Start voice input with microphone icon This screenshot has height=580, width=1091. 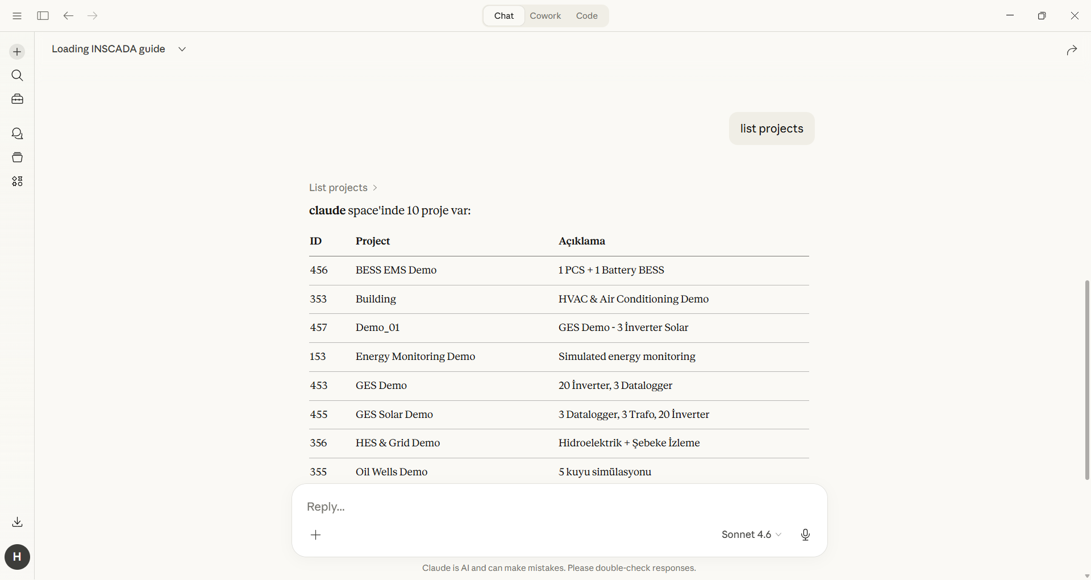[x=805, y=535]
